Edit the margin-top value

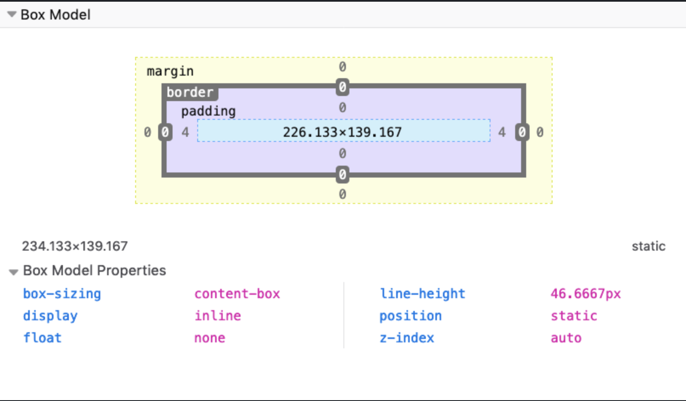pos(342,67)
